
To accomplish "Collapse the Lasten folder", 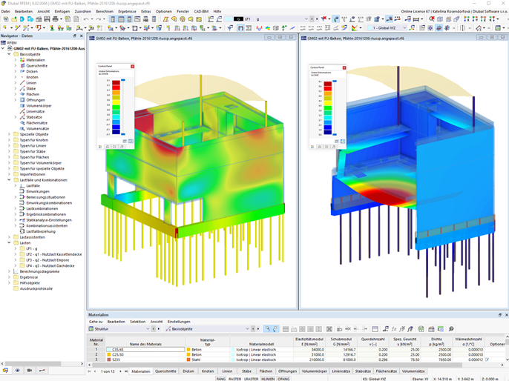I will click(x=9, y=243).
